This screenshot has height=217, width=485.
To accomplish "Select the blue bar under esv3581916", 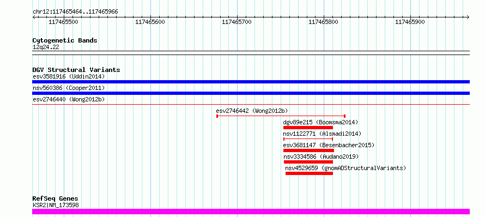I will [251, 82].
